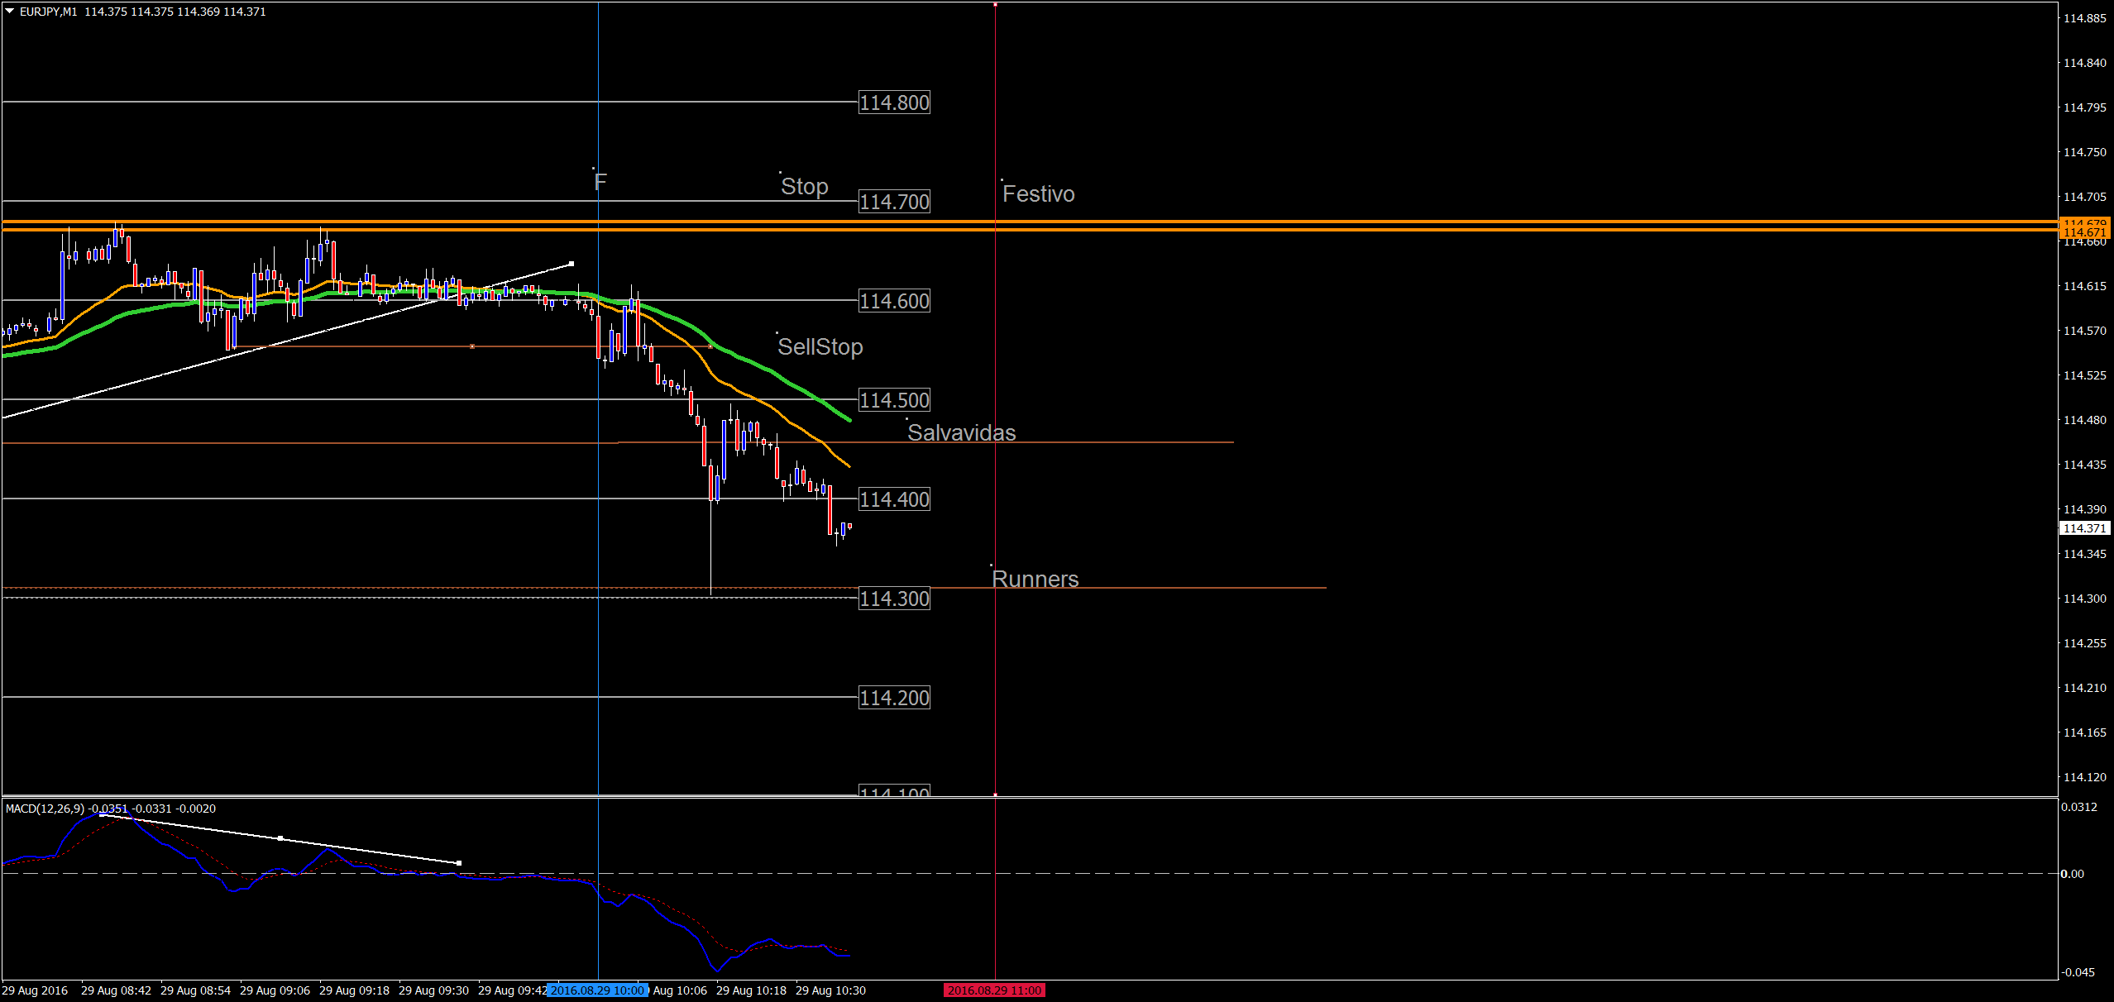
Task: Click the MACD(12,26,9) indicator label
Action: point(45,809)
